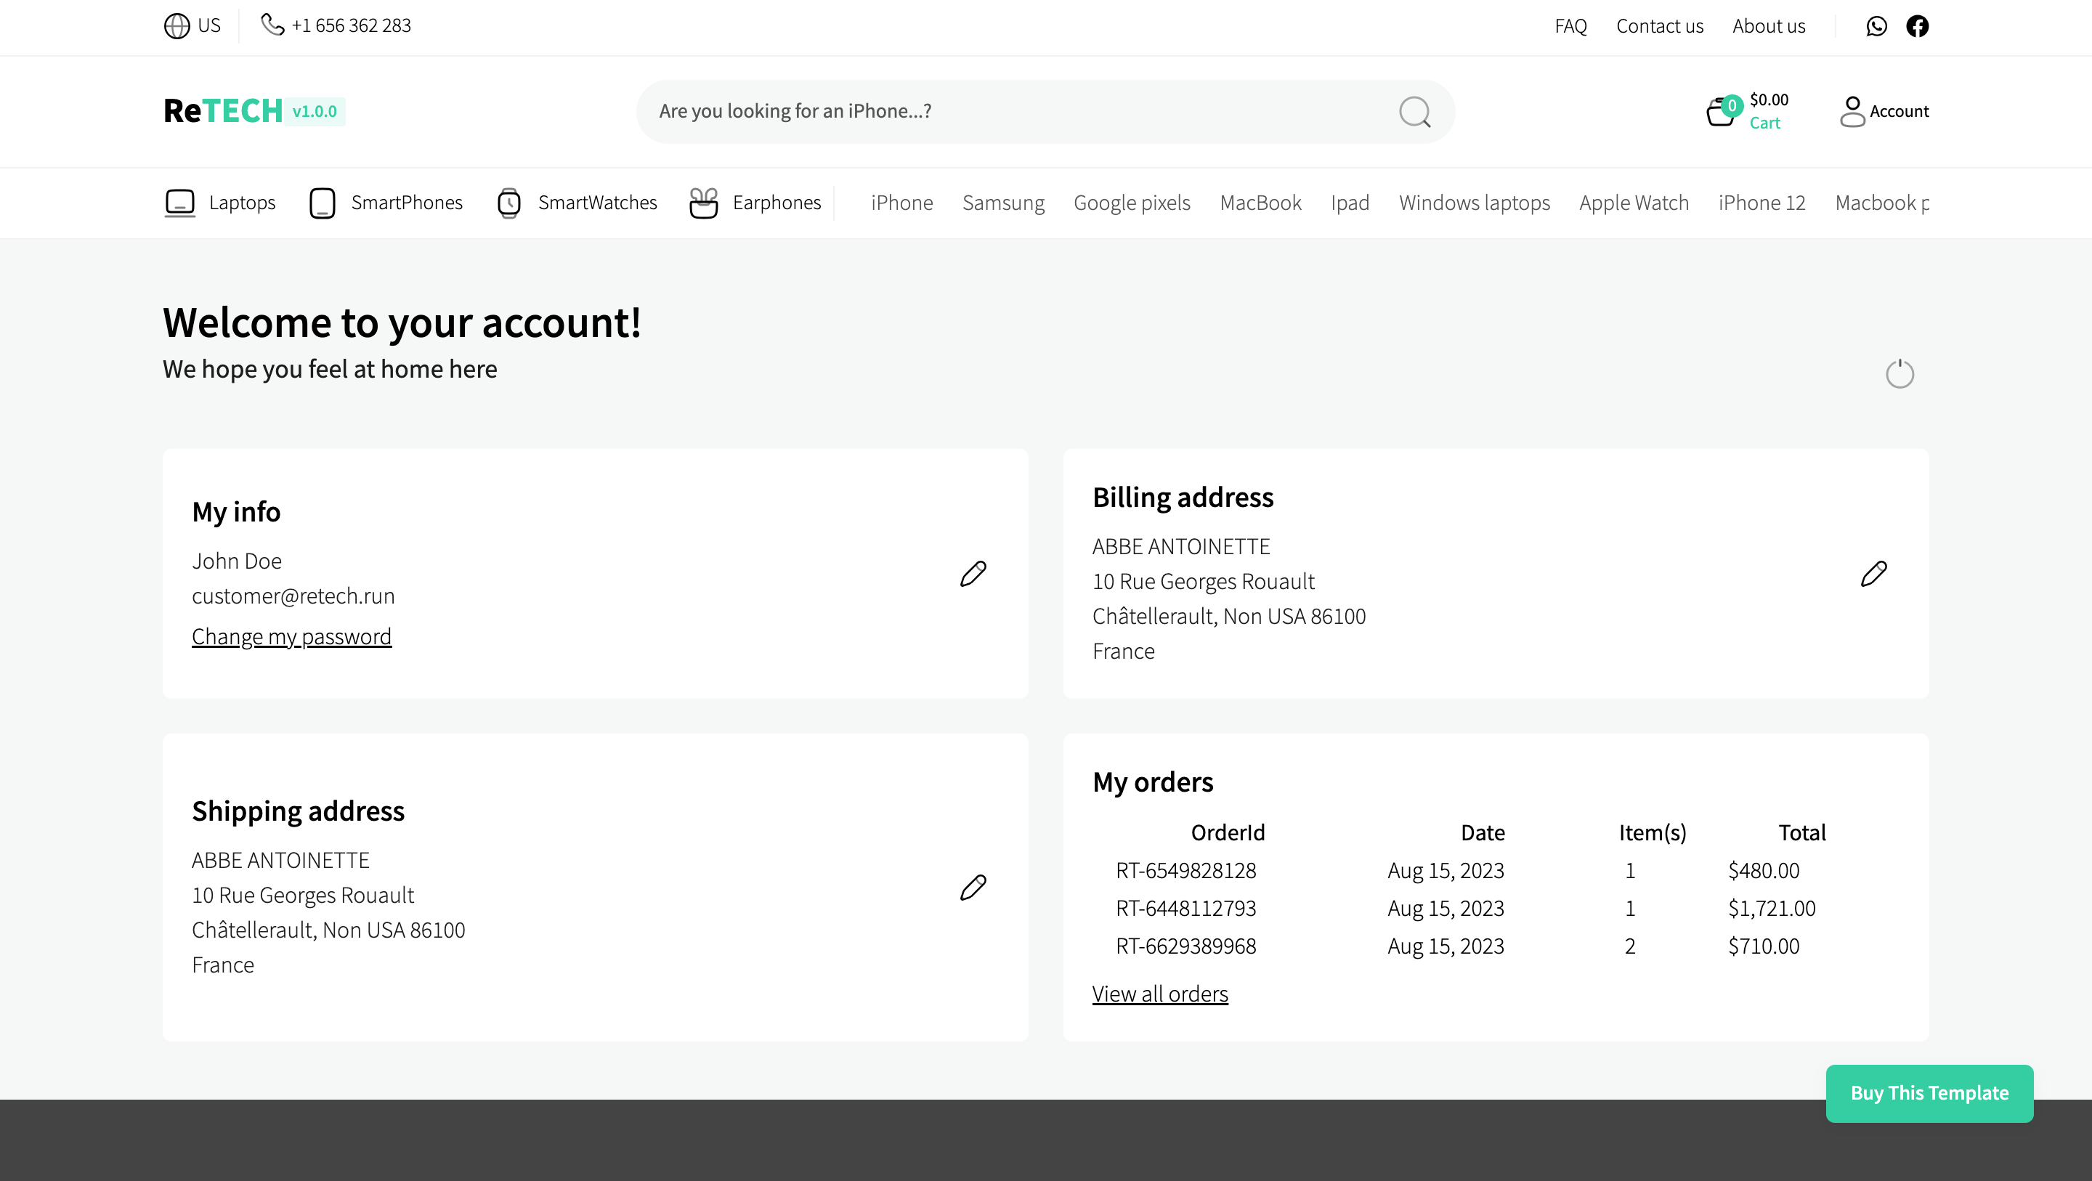The image size is (2092, 1181).
Task: Click Buy This Template button
Action: pos(1929,1093)
